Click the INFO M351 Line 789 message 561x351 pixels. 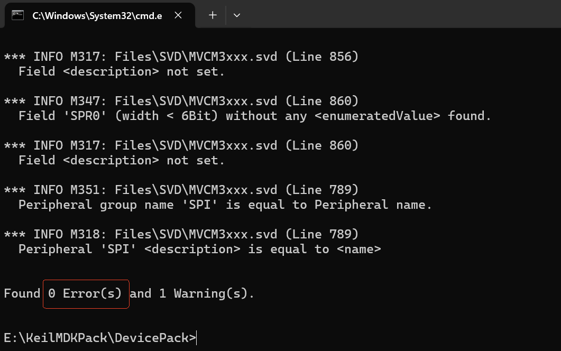click(x=181, y=190)
